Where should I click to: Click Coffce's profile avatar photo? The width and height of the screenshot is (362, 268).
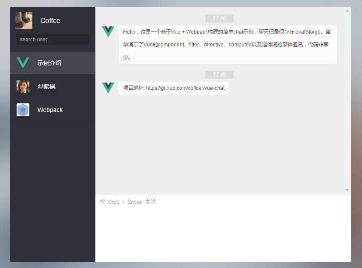24,20
